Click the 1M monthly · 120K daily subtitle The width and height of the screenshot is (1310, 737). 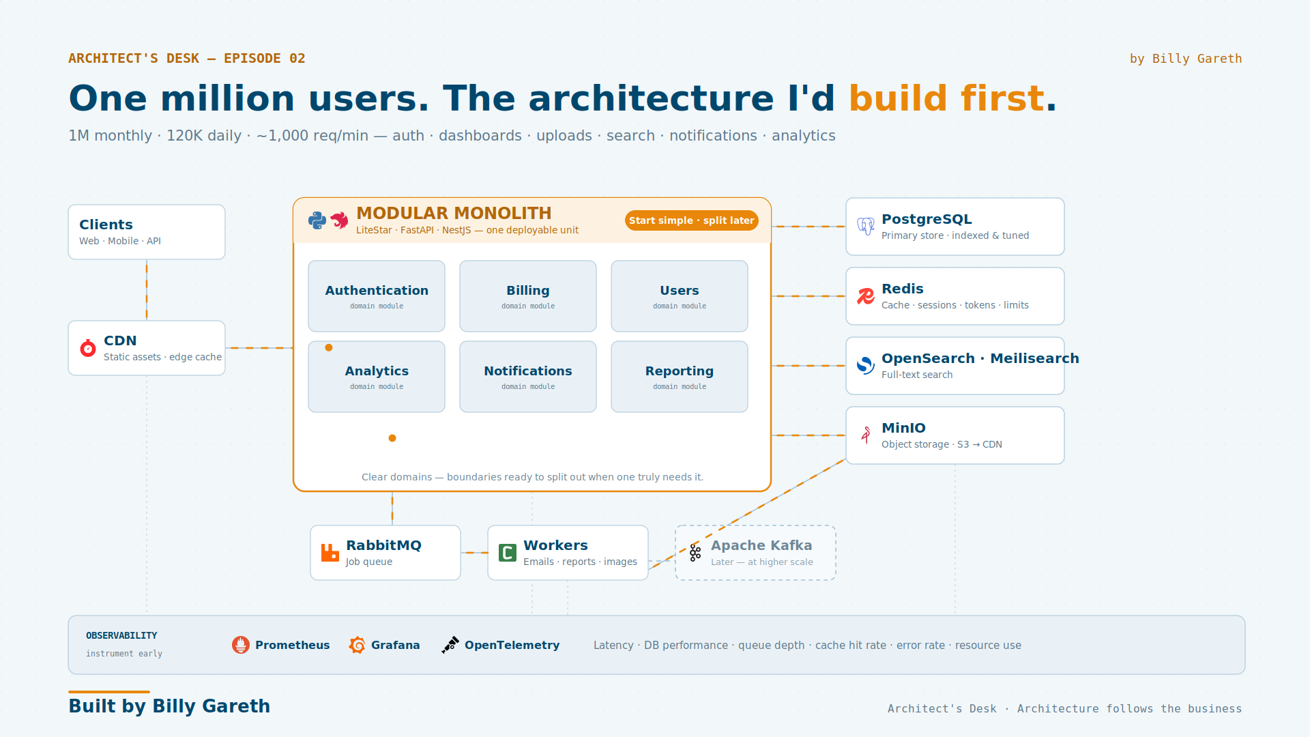pos(452,136)
